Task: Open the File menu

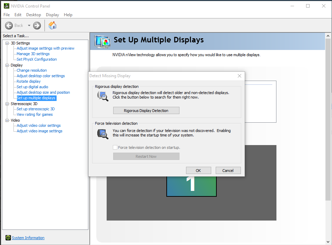Action: tap(7, 15)
